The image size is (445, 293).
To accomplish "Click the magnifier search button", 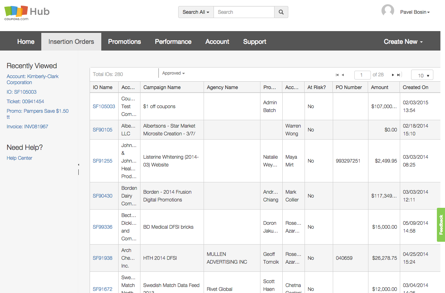I will pos(281,12).
